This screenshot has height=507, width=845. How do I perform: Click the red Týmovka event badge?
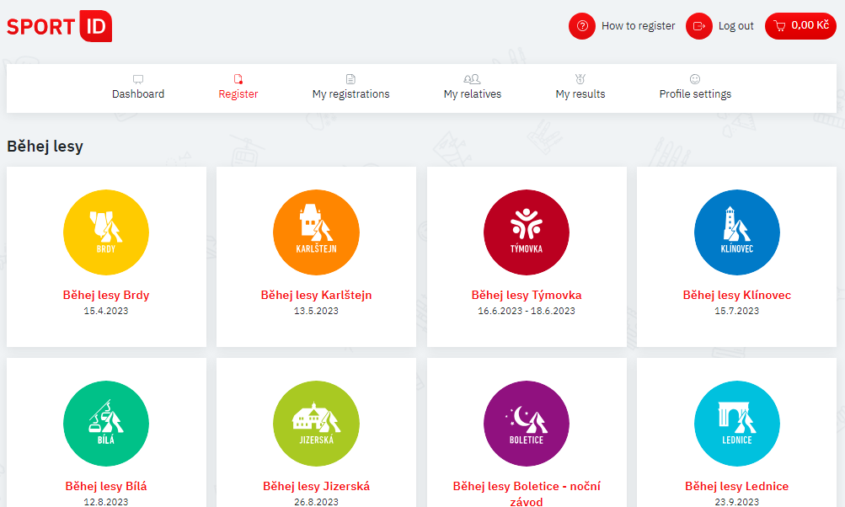[527, 232]
